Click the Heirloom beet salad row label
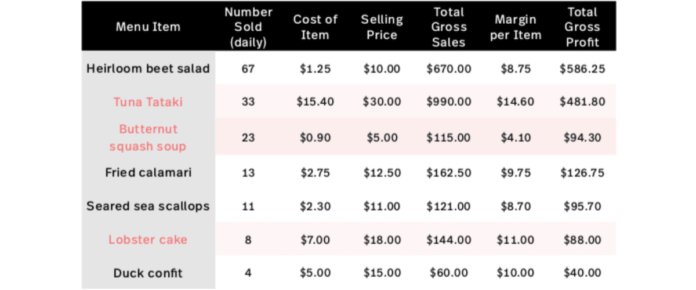Viewport: 696px width, 290px height. point(148,68)
